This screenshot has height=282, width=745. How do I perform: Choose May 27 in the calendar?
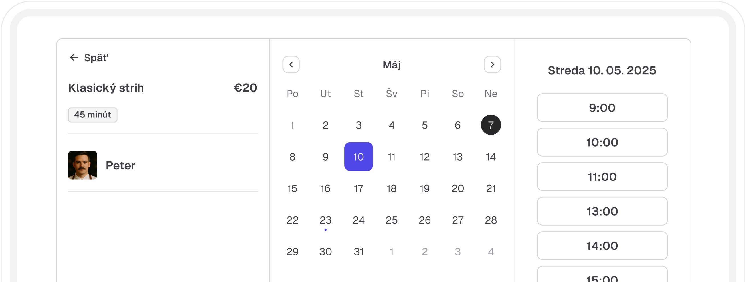tap(458, 220)
